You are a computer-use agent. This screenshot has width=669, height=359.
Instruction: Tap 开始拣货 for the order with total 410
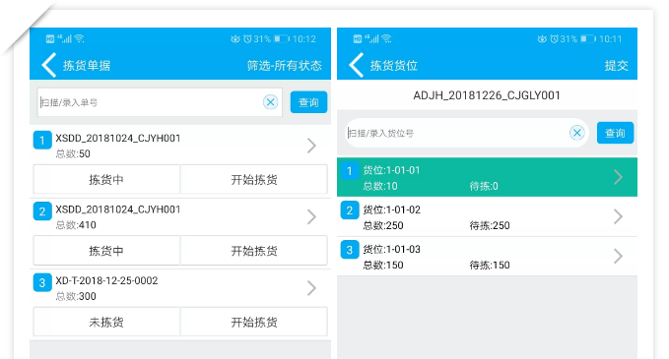[x=254, y=251]
